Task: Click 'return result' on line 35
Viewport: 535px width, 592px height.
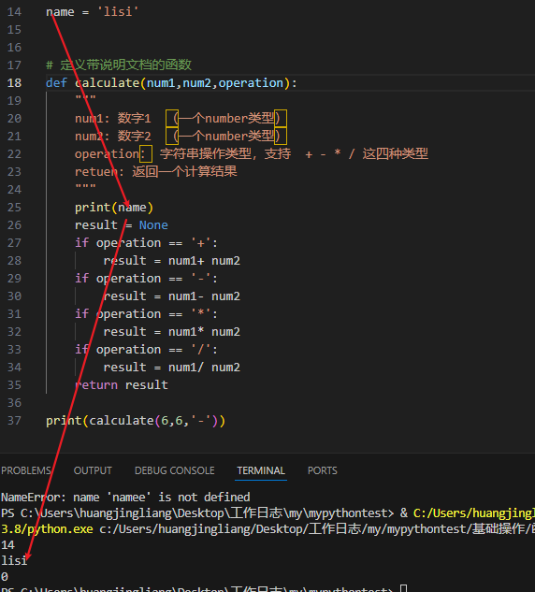Action: pos(122,385)
